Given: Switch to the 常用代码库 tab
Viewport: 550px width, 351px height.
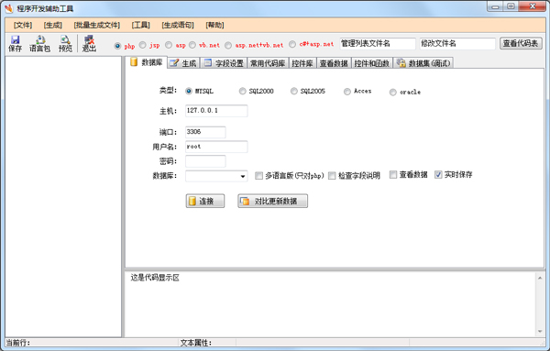Looking at the screenshot, I should (268, 63).
